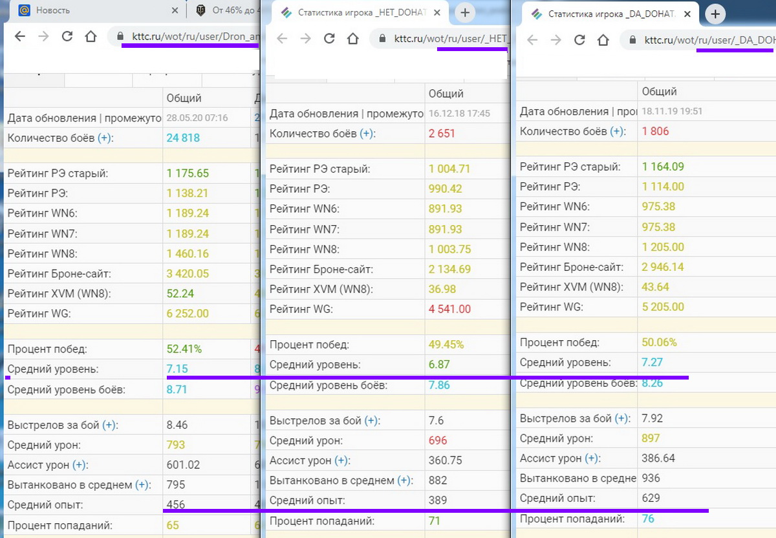This screenshot has width=776, height=538.
Task: Reload the _HET_DOHAT statistics page
Action: tap(329, 39)
